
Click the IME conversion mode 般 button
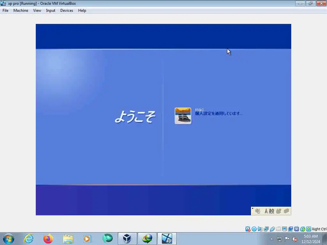coord(271,211)
